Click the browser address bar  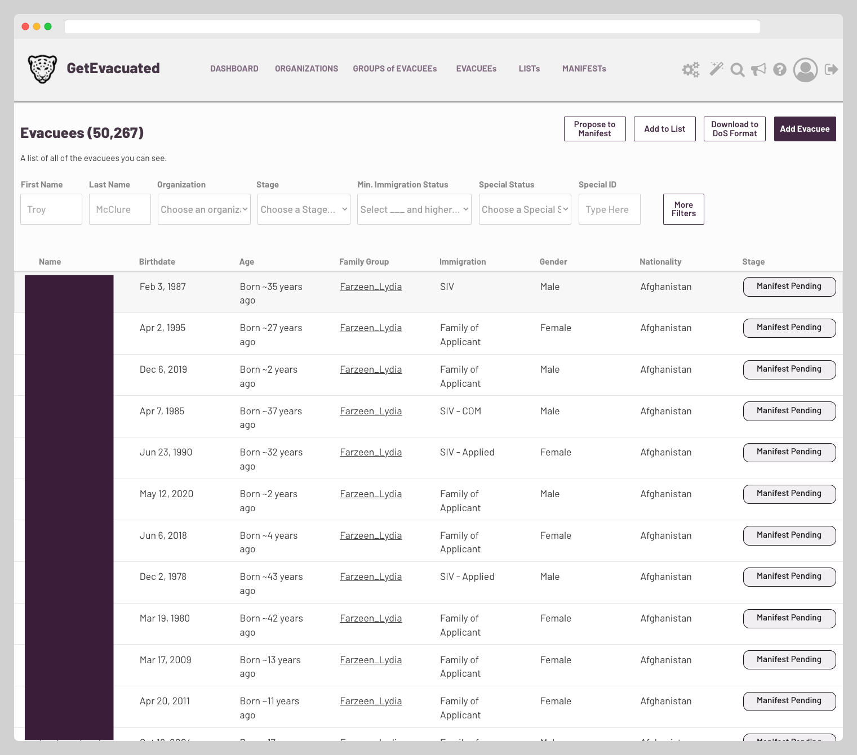coord(412,26)
